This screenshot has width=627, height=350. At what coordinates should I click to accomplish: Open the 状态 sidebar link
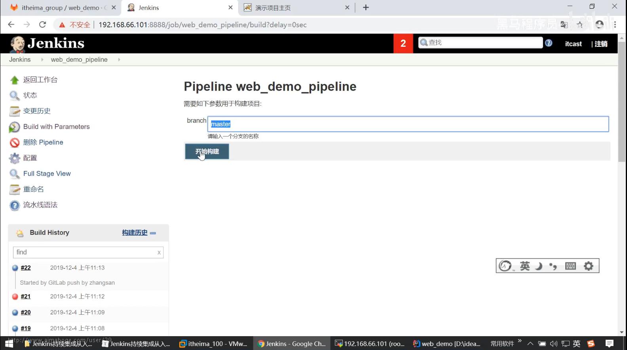coord(30,95)
